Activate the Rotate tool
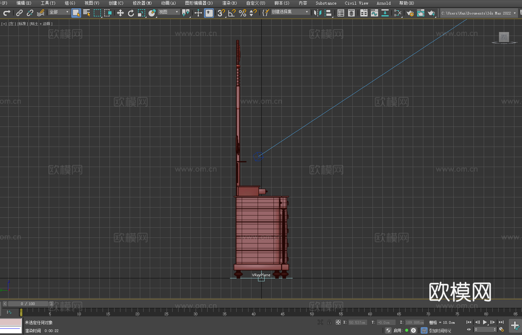522x335 pixels. pos(131,13)
